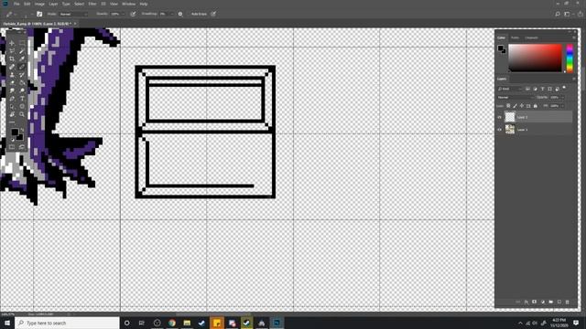Image resolution: width=586 pixels, height=329 pixels.
Task: Click the foreground color swatch in toolbox
Action: [15, 132]
